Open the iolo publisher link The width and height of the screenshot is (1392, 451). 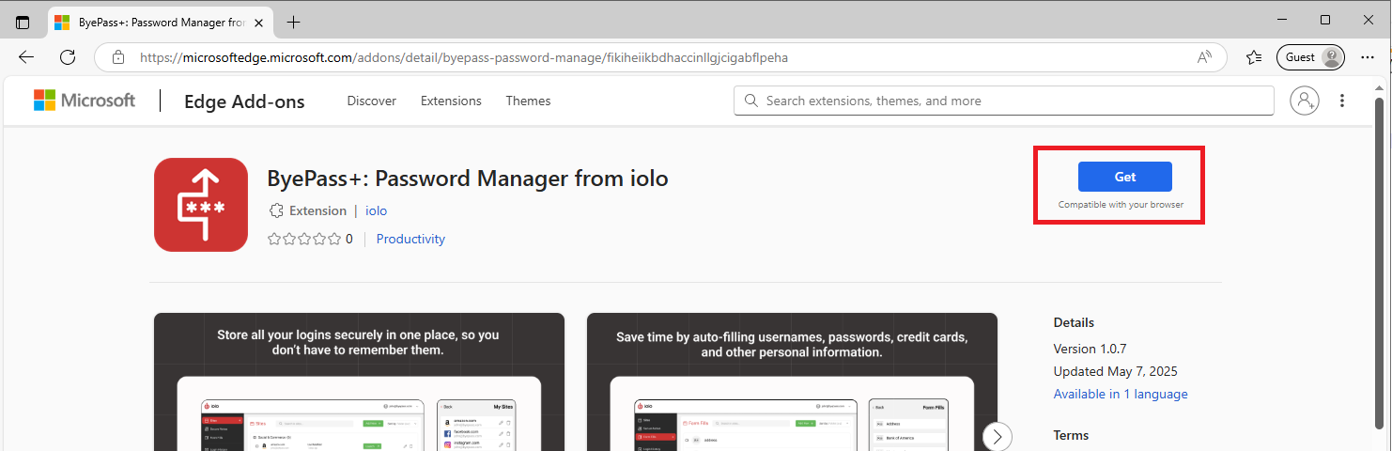376,210
